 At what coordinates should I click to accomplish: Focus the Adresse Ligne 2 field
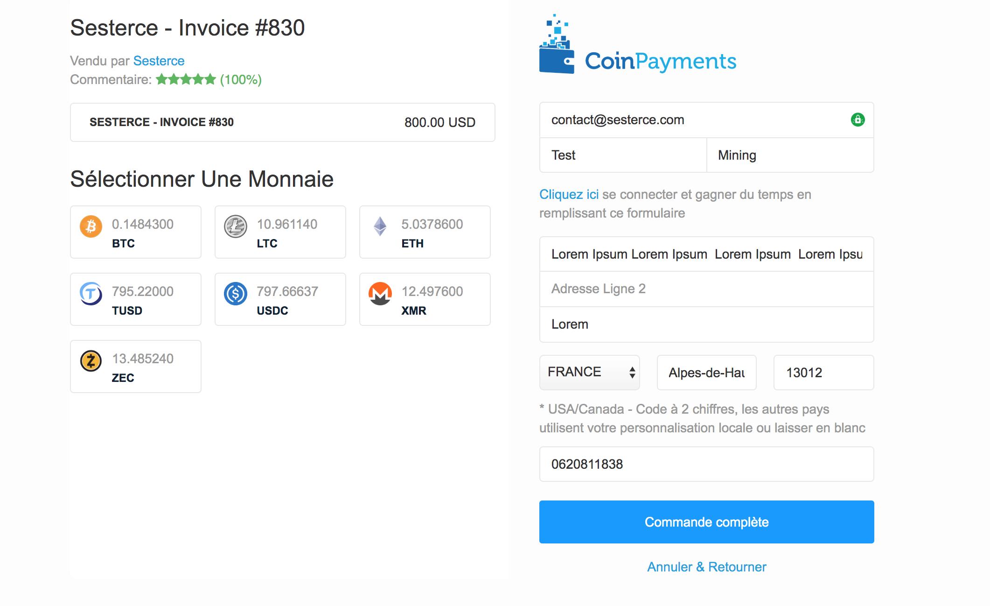(706, 289)
